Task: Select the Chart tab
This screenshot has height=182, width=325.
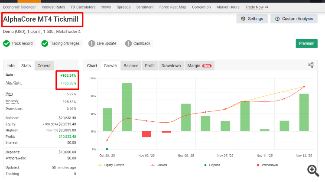Action: (x=92, y=66)
